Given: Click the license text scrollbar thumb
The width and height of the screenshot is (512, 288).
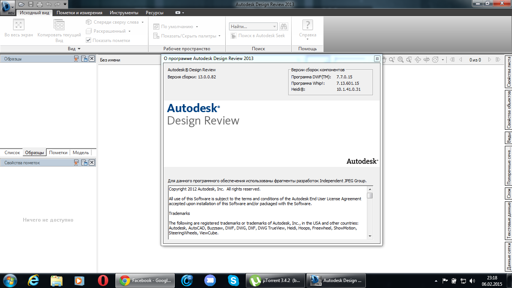Looking at the screenshot, I should pos(370,195).
